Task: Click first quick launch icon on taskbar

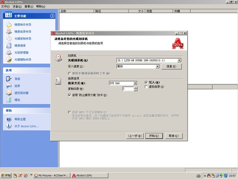Action: pyautogui.click(x=15, y=176)
